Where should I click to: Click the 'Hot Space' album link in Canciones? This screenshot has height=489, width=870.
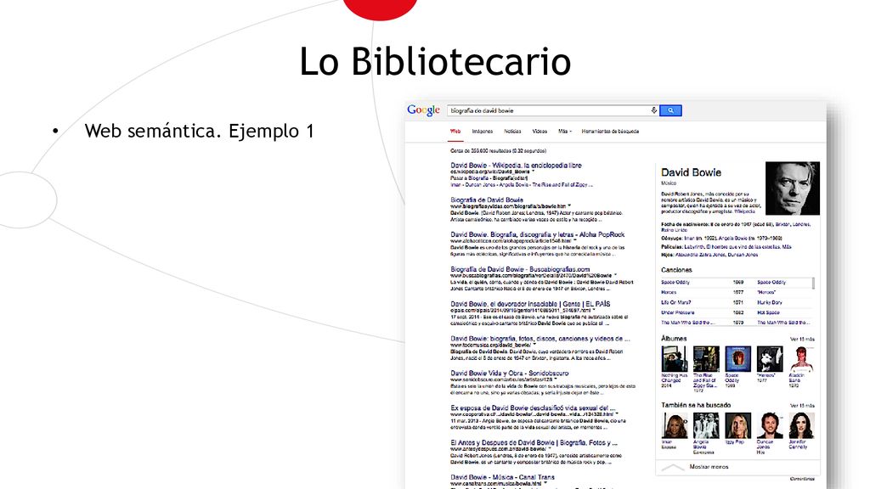pyautogui.click(x=768, y=312)
